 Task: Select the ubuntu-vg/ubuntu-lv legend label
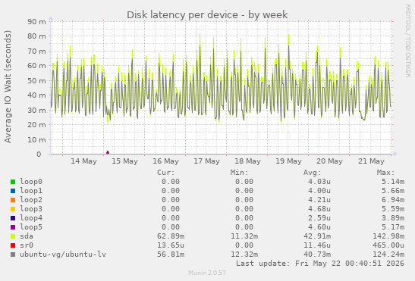63,254
